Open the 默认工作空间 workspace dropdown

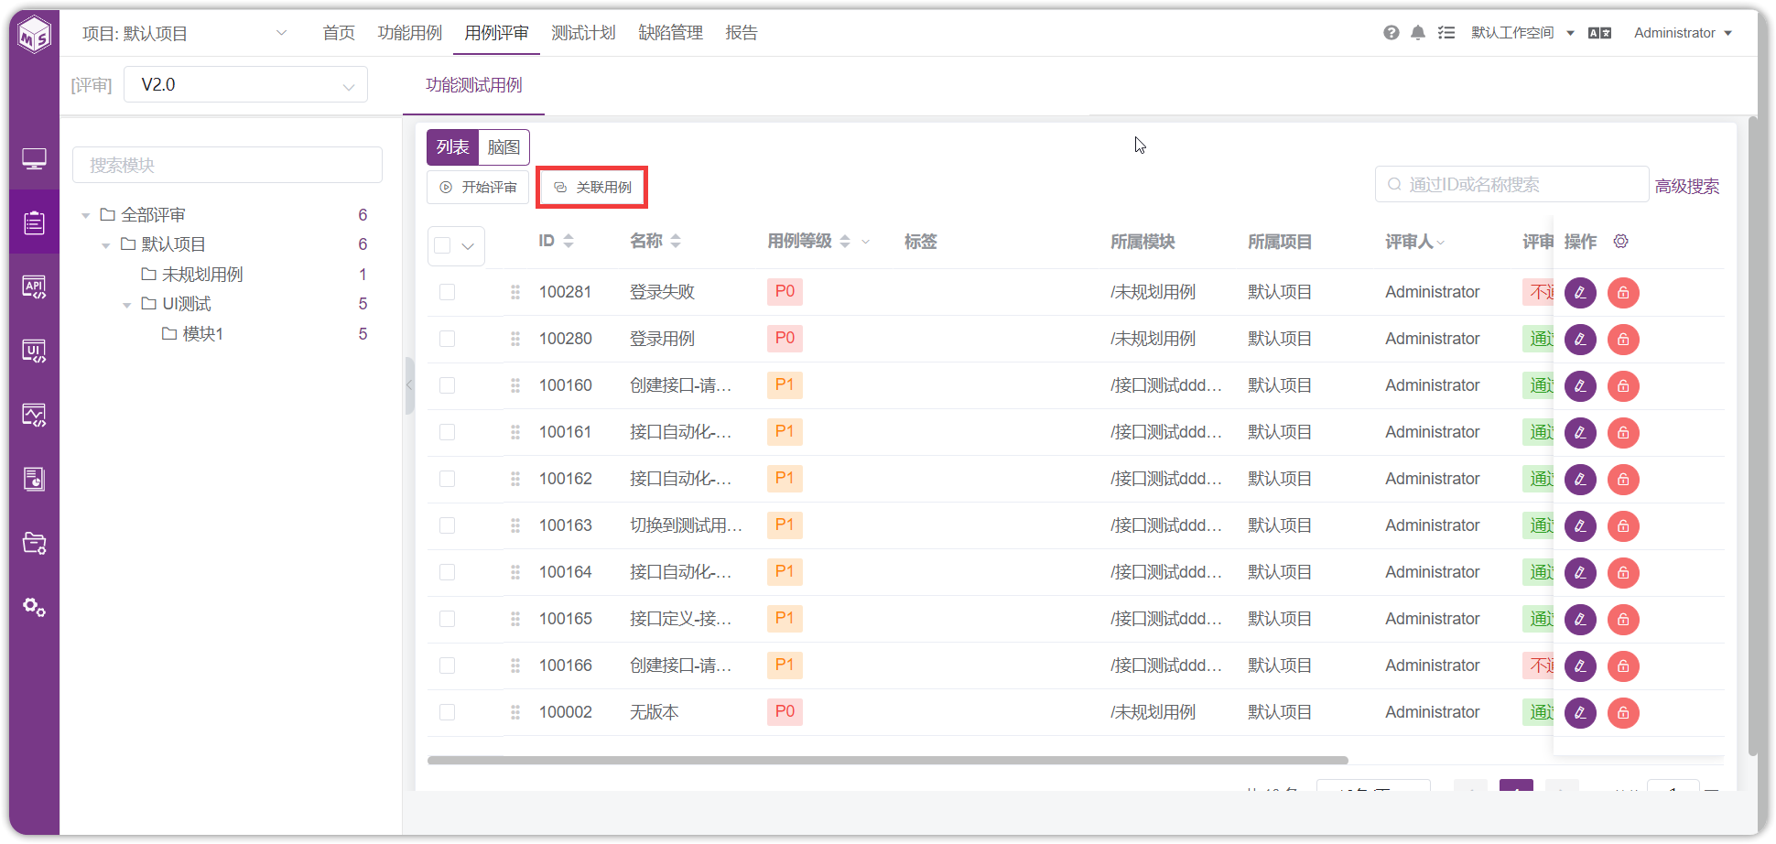click(1522, 33)
